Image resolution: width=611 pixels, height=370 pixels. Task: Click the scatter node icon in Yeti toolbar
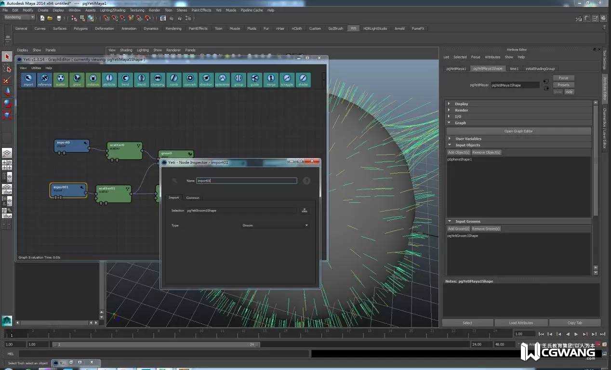point(61,79)
